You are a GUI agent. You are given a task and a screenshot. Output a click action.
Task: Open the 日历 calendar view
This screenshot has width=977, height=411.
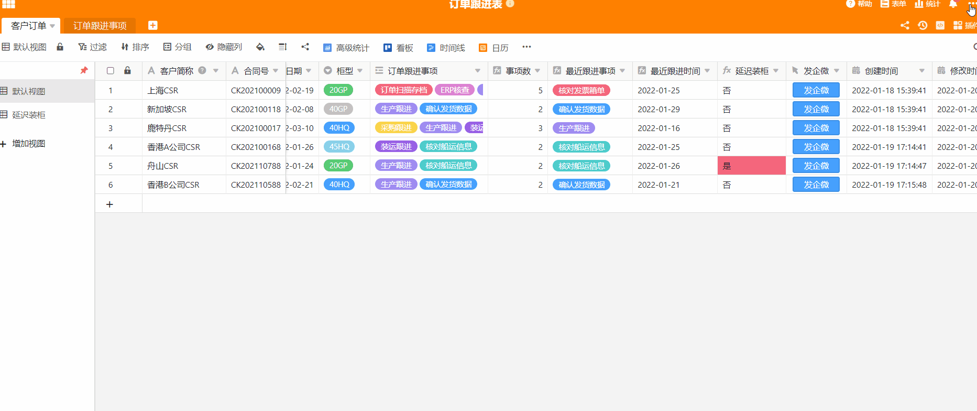point(494,48)
